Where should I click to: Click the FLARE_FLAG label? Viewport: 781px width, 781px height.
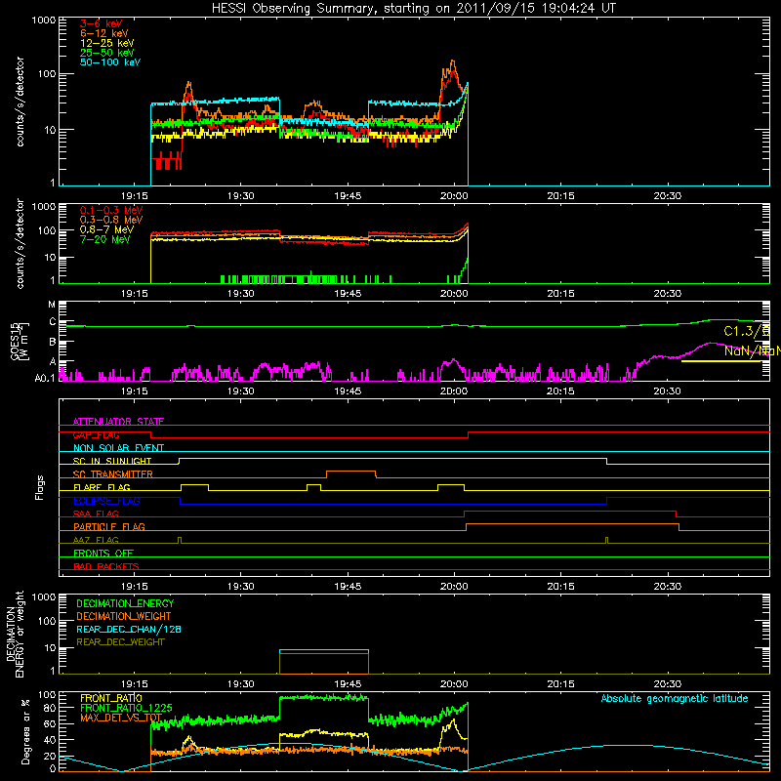[x=102, y=487]
